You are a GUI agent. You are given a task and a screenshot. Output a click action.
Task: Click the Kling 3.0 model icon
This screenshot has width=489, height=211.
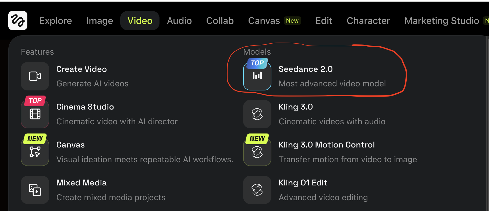coord(257,114)
